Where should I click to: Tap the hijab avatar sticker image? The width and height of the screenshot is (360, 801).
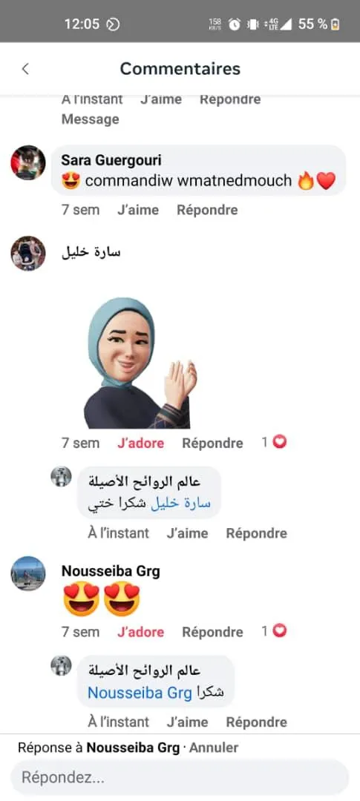[x=140, y=363]
